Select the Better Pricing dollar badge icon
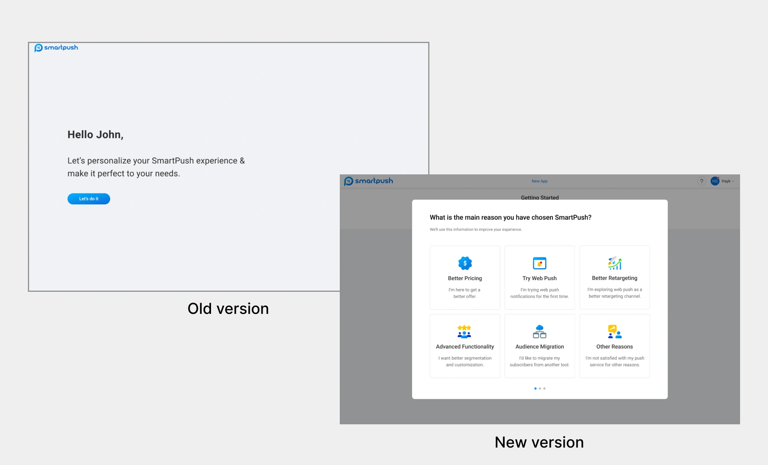This screenshot has height=465, width=768. pos(464,263)
